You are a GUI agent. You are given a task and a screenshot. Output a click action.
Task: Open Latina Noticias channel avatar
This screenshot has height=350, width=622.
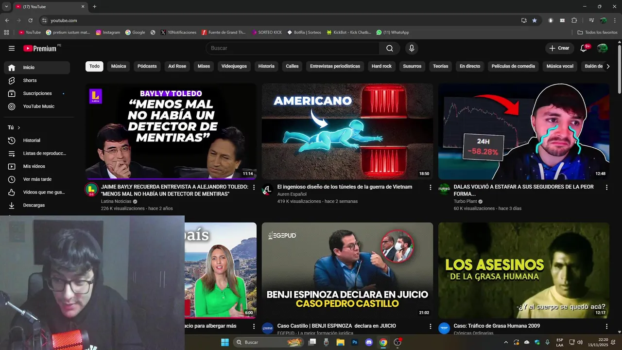point(91,190)
